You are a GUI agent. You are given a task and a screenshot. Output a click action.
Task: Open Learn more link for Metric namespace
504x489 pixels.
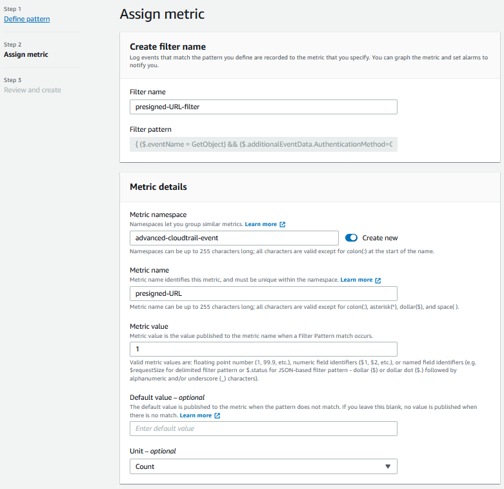261,224
